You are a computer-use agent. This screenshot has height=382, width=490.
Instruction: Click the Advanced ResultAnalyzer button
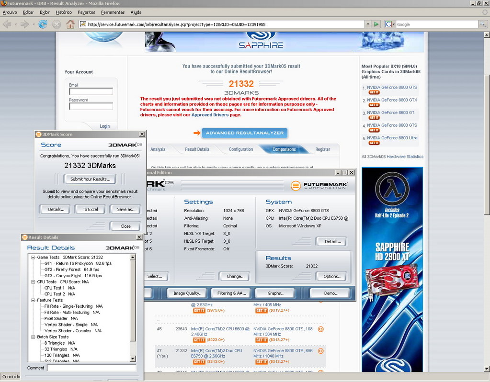[245, 133]
